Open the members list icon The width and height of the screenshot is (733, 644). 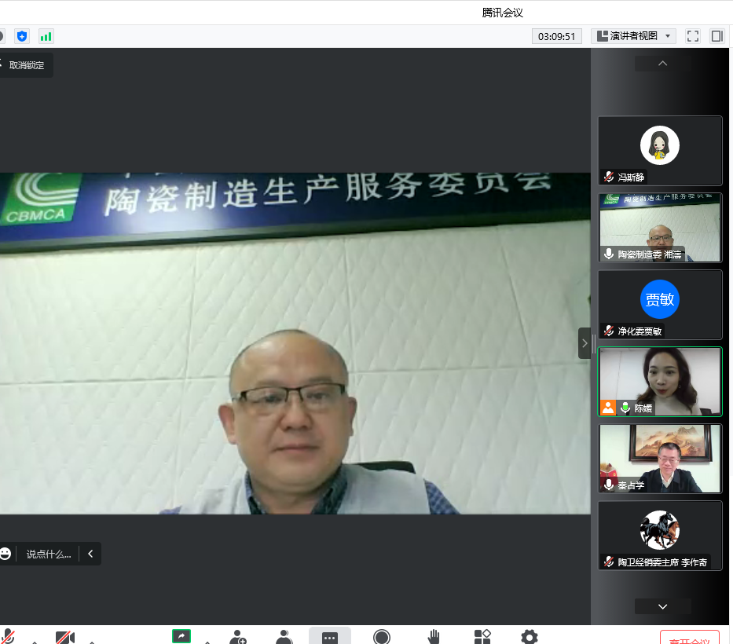pyautogui.click(x=284, y=637)
